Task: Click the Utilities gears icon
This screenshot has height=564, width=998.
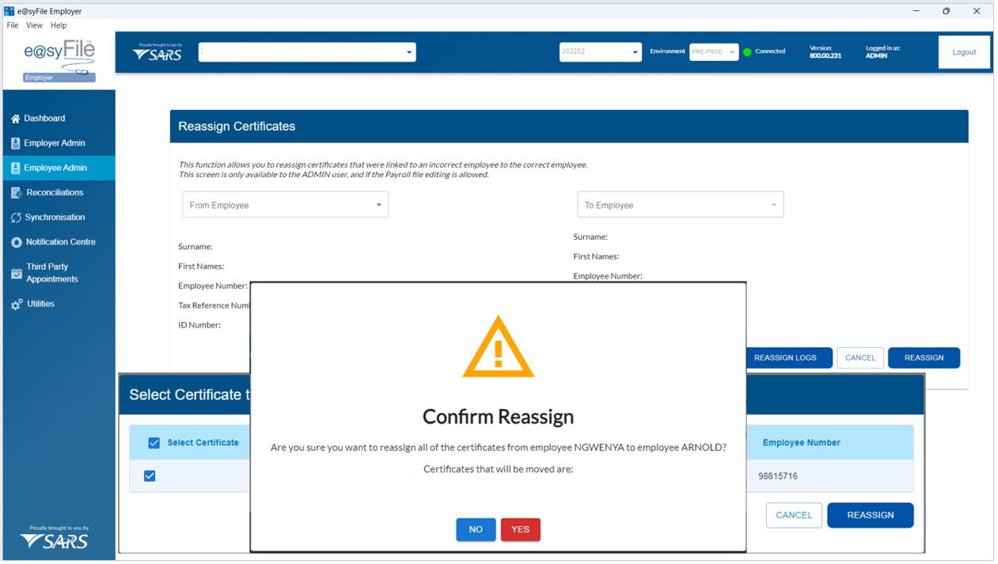Action: pyautogui.click(x=16, y=305)
